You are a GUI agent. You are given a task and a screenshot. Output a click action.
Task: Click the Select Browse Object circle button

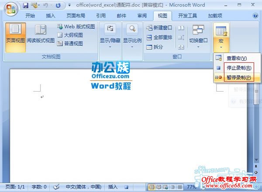click(256, 172)
